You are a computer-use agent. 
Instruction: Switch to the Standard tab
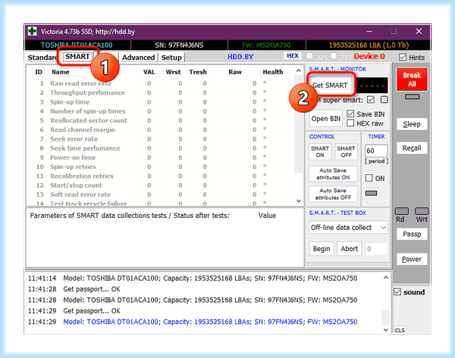coord(42,58)
